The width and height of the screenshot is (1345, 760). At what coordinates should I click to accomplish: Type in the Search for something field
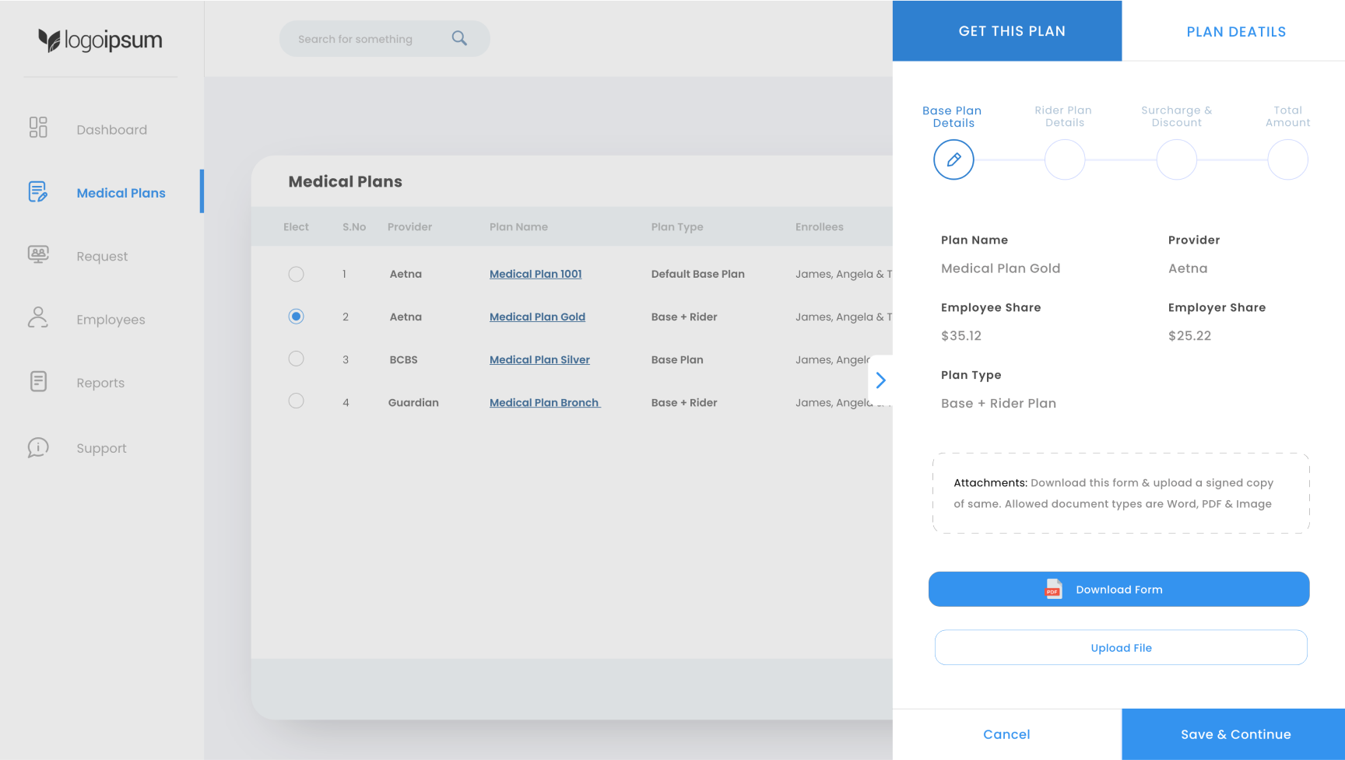coord(366,39)
